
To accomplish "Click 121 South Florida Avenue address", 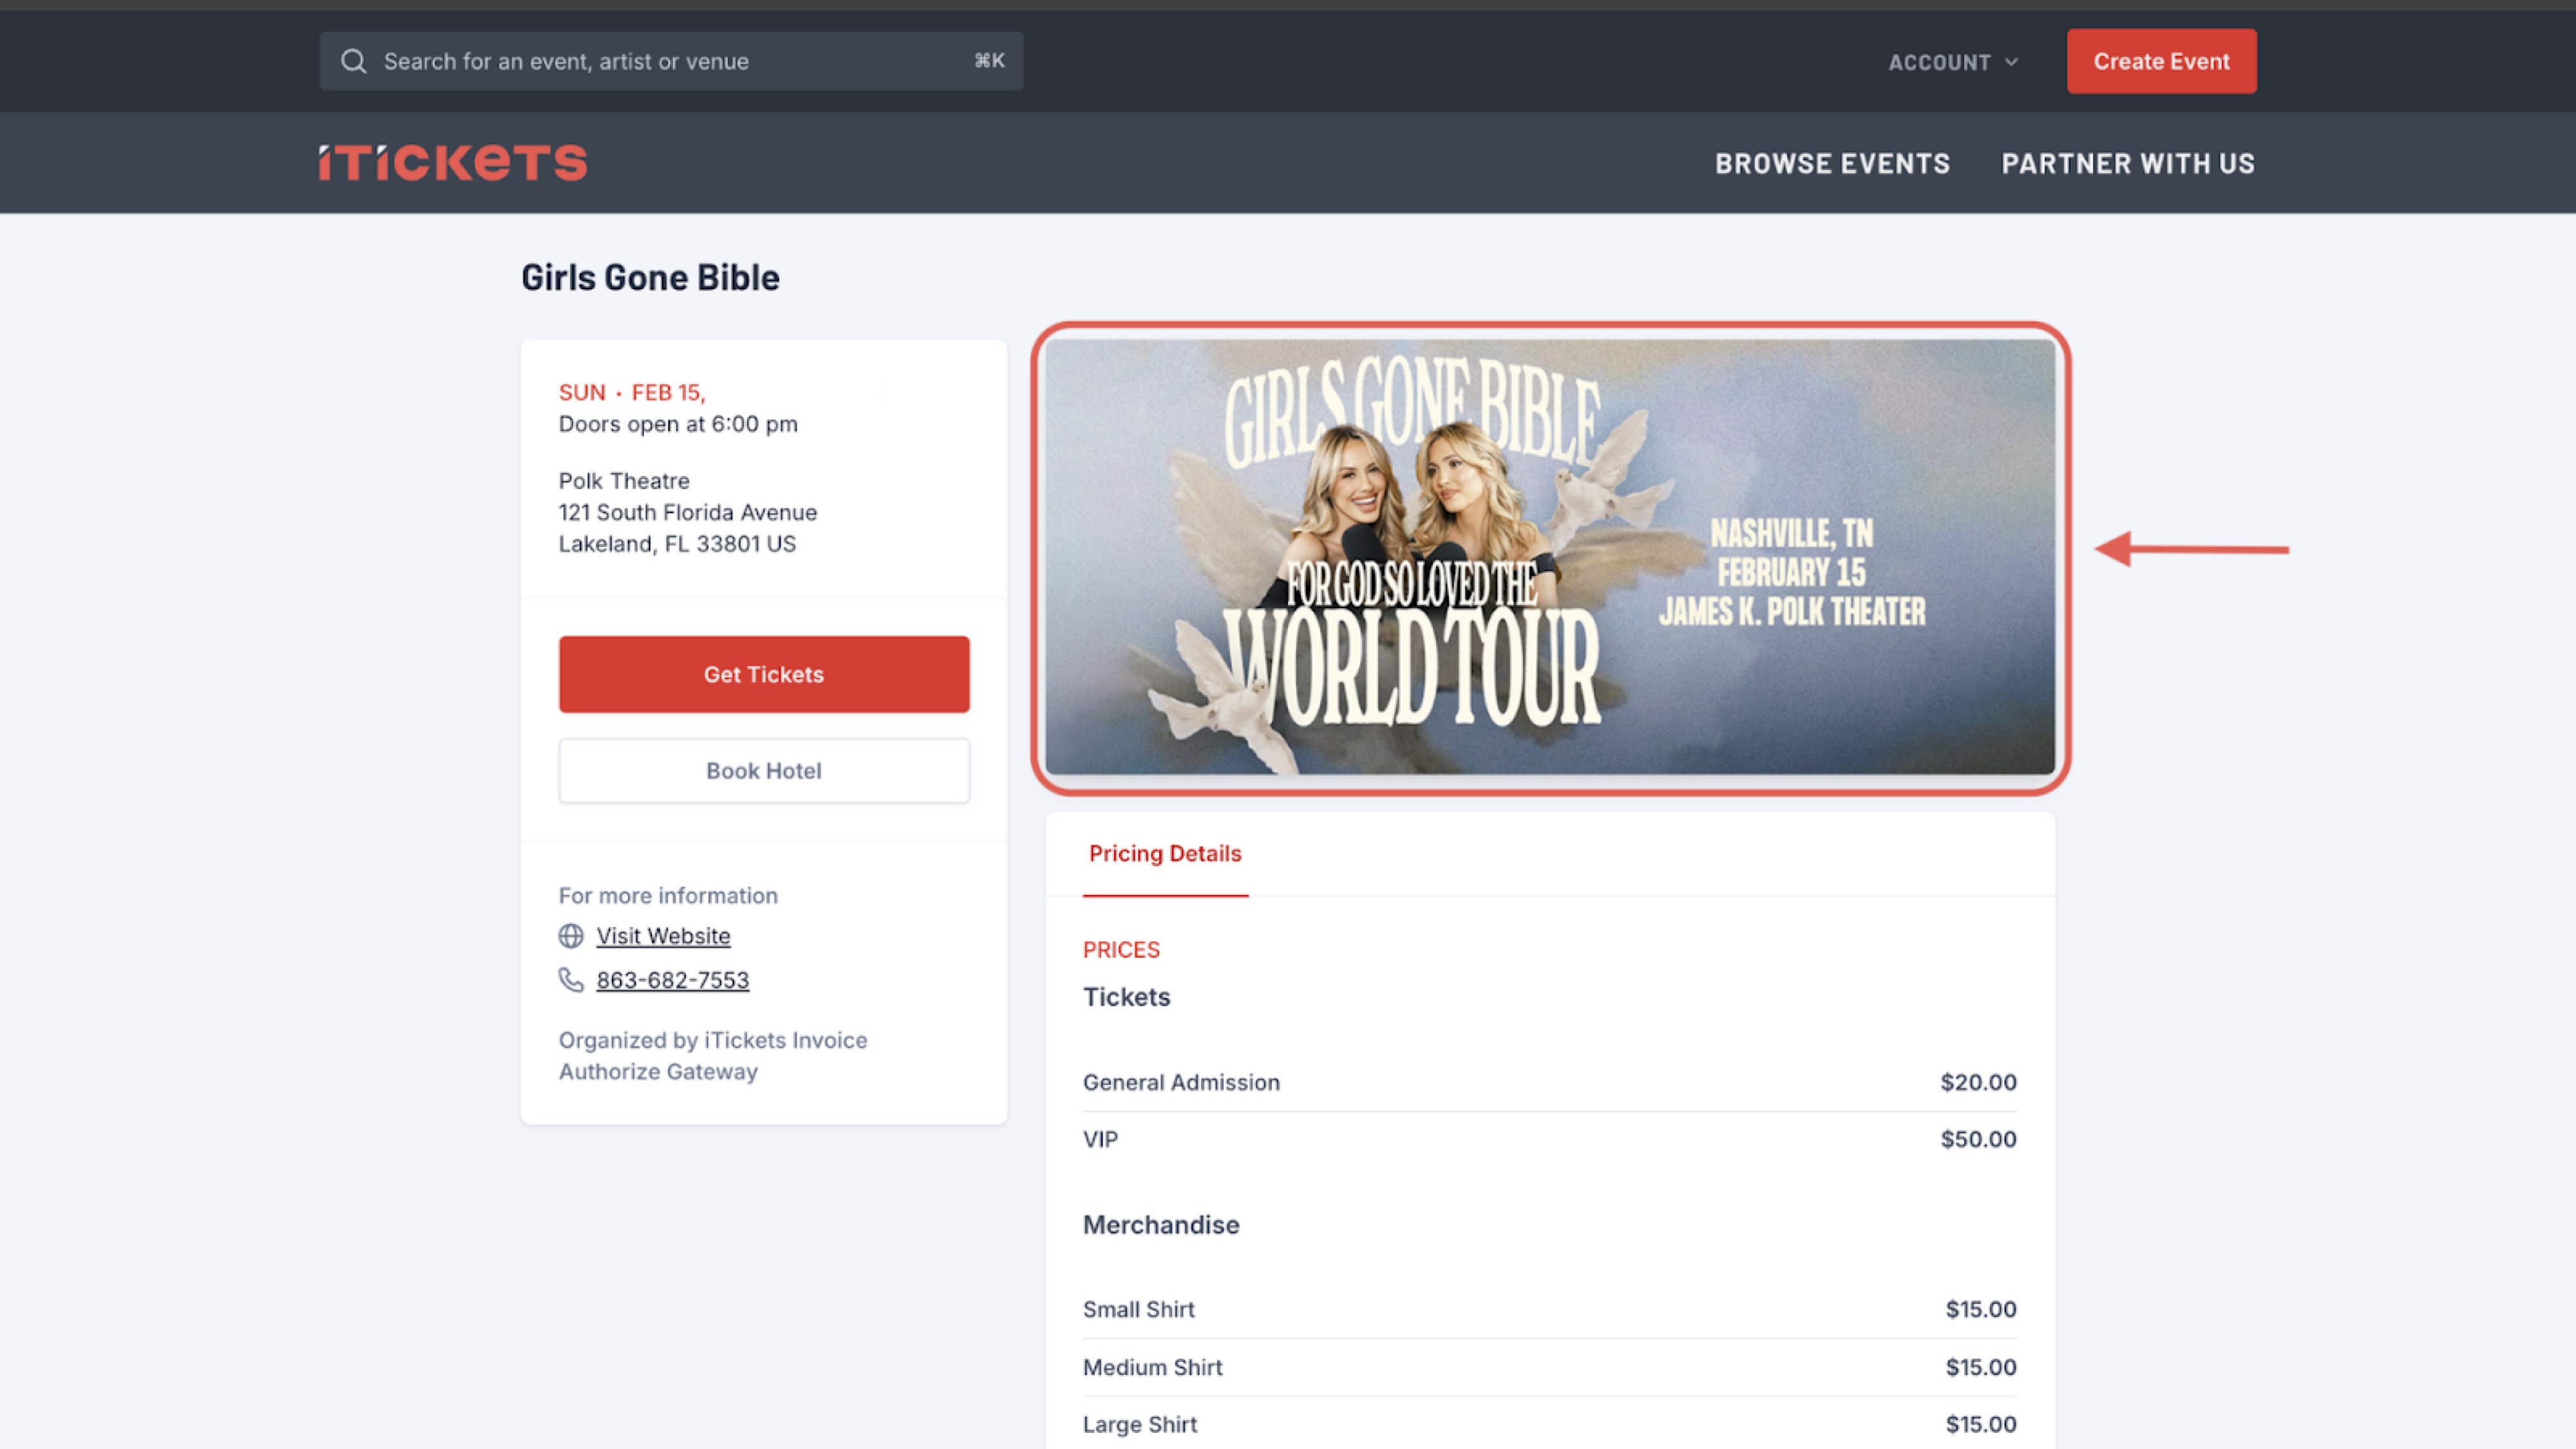I will pos(688,512).
